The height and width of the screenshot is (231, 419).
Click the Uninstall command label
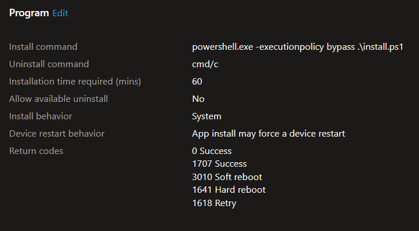[x=49, y=64]
